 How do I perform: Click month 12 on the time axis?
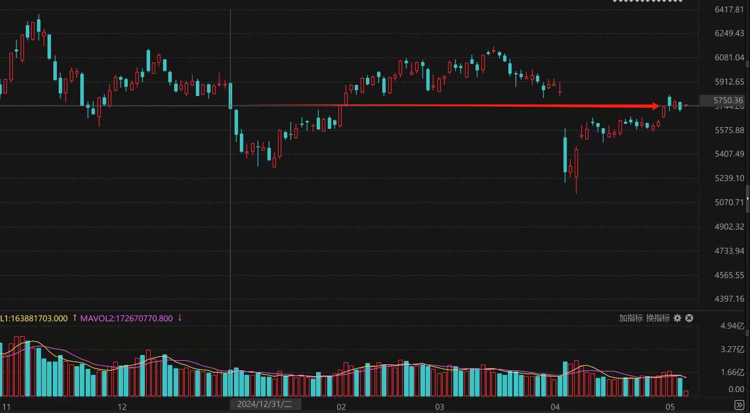click(122, 407)
